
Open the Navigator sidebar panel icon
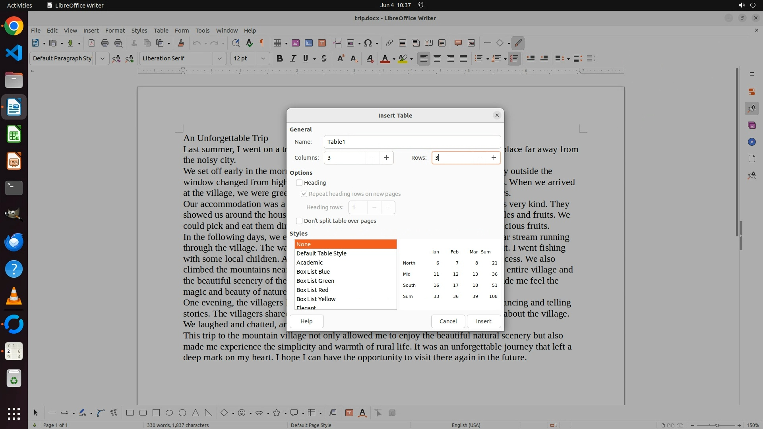point(751,142)
